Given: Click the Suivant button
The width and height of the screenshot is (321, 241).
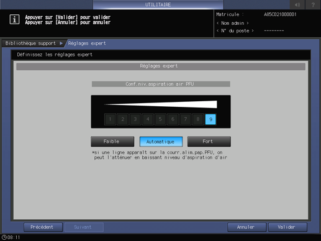Looking at the screenshot, I should 84,227.
